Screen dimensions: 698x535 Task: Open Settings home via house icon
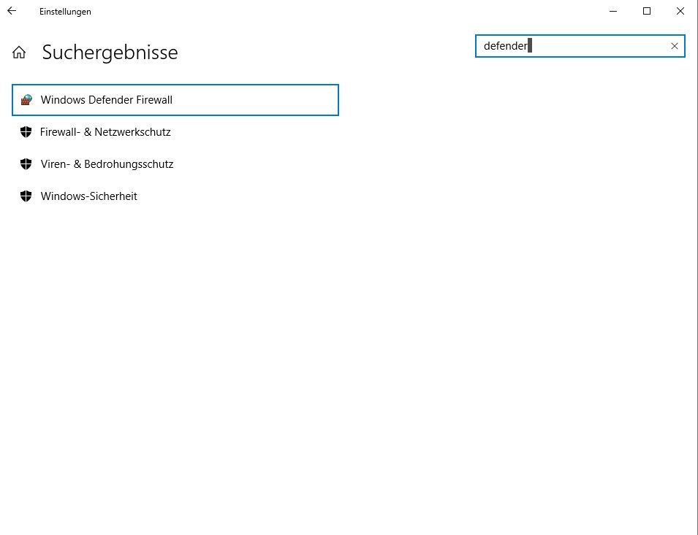(19, 53)
